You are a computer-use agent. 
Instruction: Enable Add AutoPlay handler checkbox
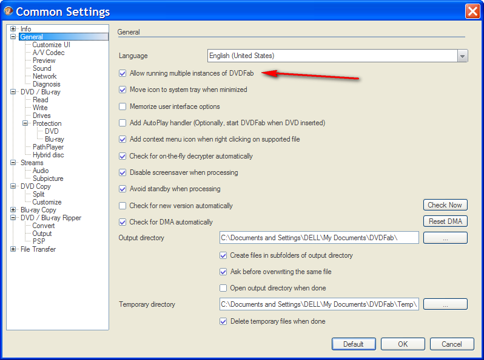123,123
